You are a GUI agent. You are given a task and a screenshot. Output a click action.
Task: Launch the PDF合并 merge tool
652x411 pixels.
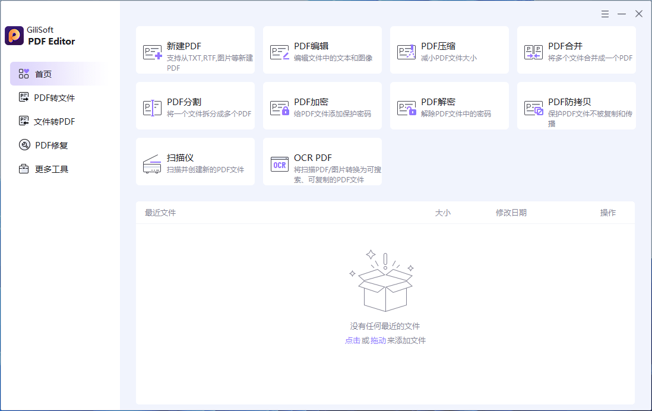coord(576,49)
